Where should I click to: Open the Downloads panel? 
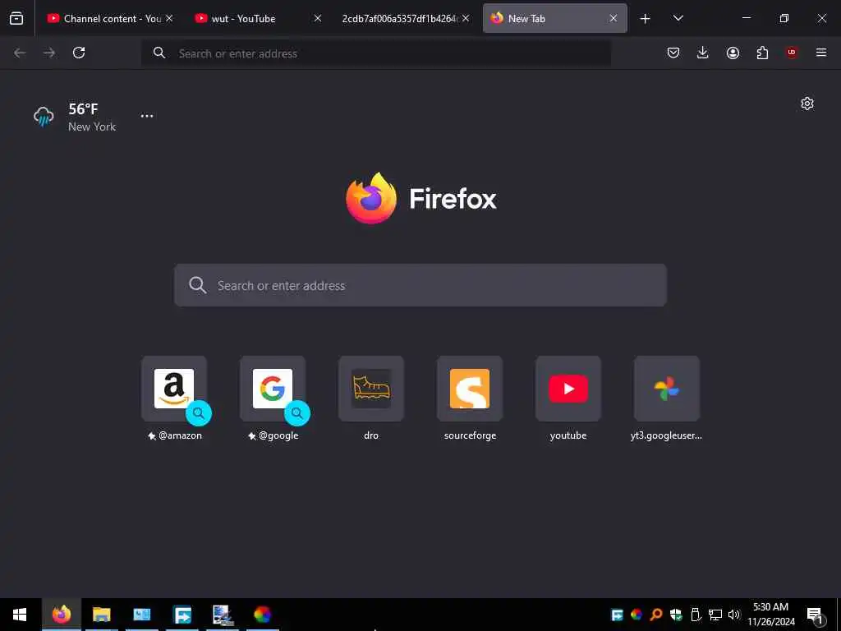click(x=703, y=53)
